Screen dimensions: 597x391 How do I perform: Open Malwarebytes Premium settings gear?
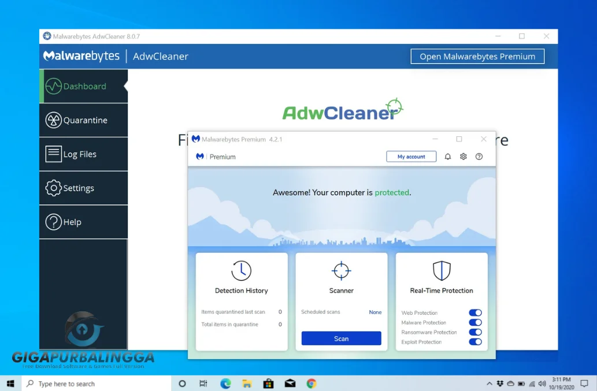(x=463, y=156)
